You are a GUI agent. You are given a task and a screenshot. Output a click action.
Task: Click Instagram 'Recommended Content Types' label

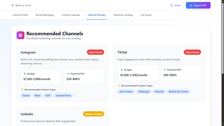pyautogui.click(x=40, y=90)
